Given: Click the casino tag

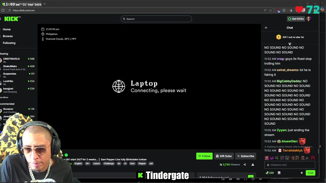Looking at the screenshot, I should pos(97,163).
